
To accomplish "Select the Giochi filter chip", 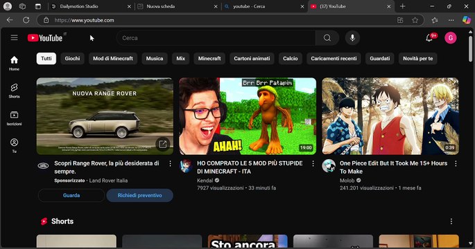I will pos(72,58).
